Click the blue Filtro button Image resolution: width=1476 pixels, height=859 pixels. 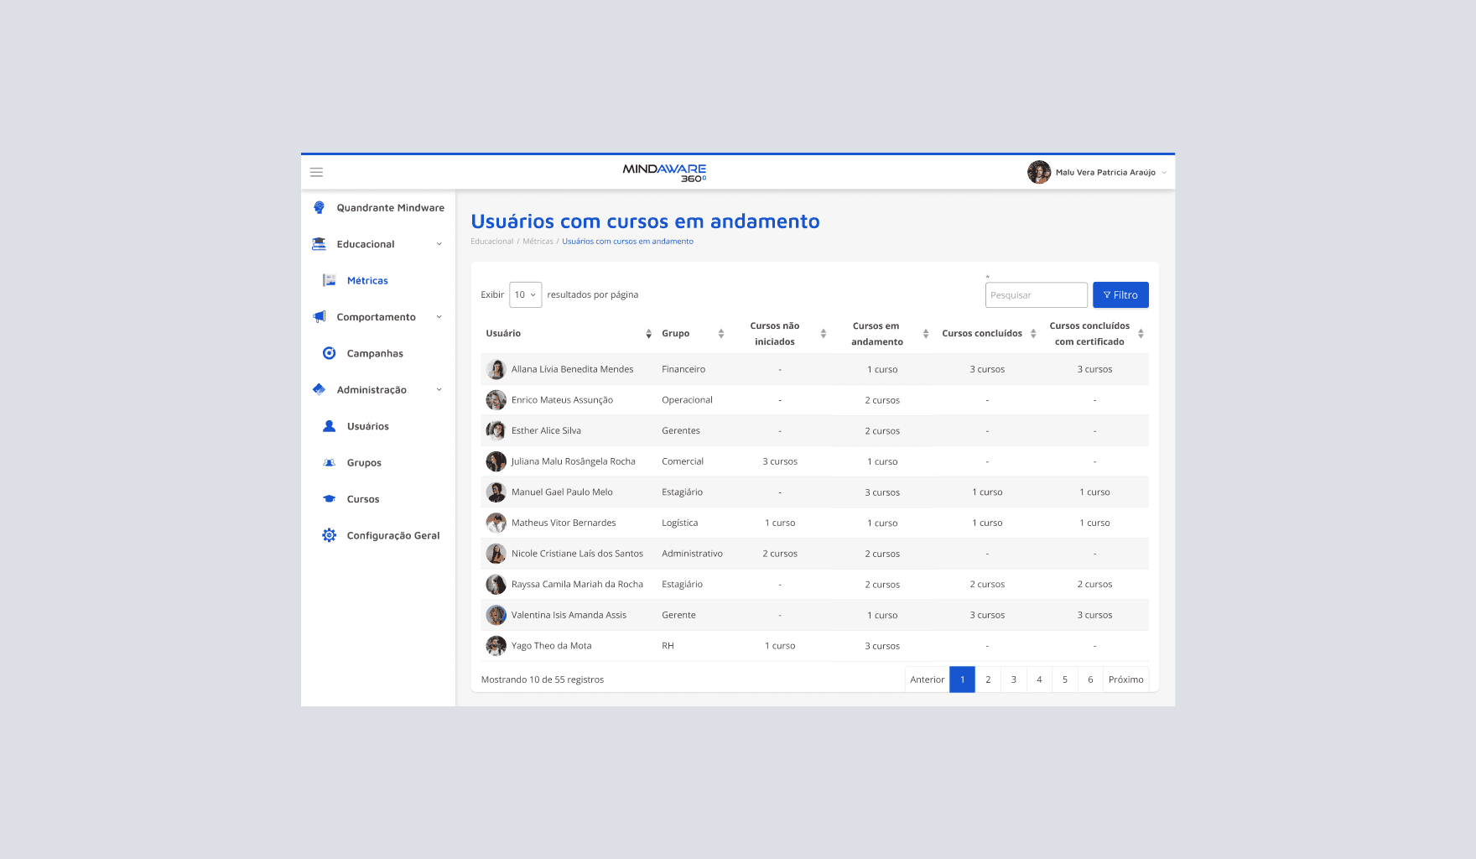pos(1120,295)
